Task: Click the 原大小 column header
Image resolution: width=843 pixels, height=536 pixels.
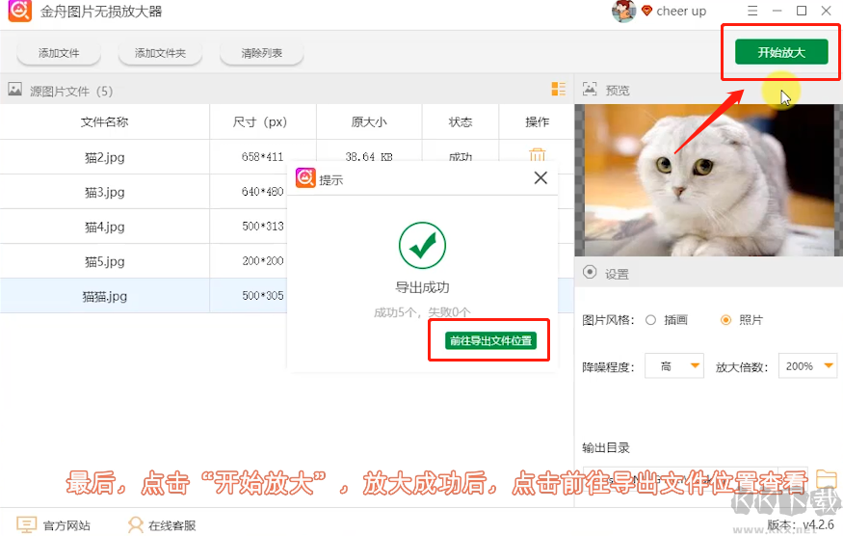Action: coord(369,122)
